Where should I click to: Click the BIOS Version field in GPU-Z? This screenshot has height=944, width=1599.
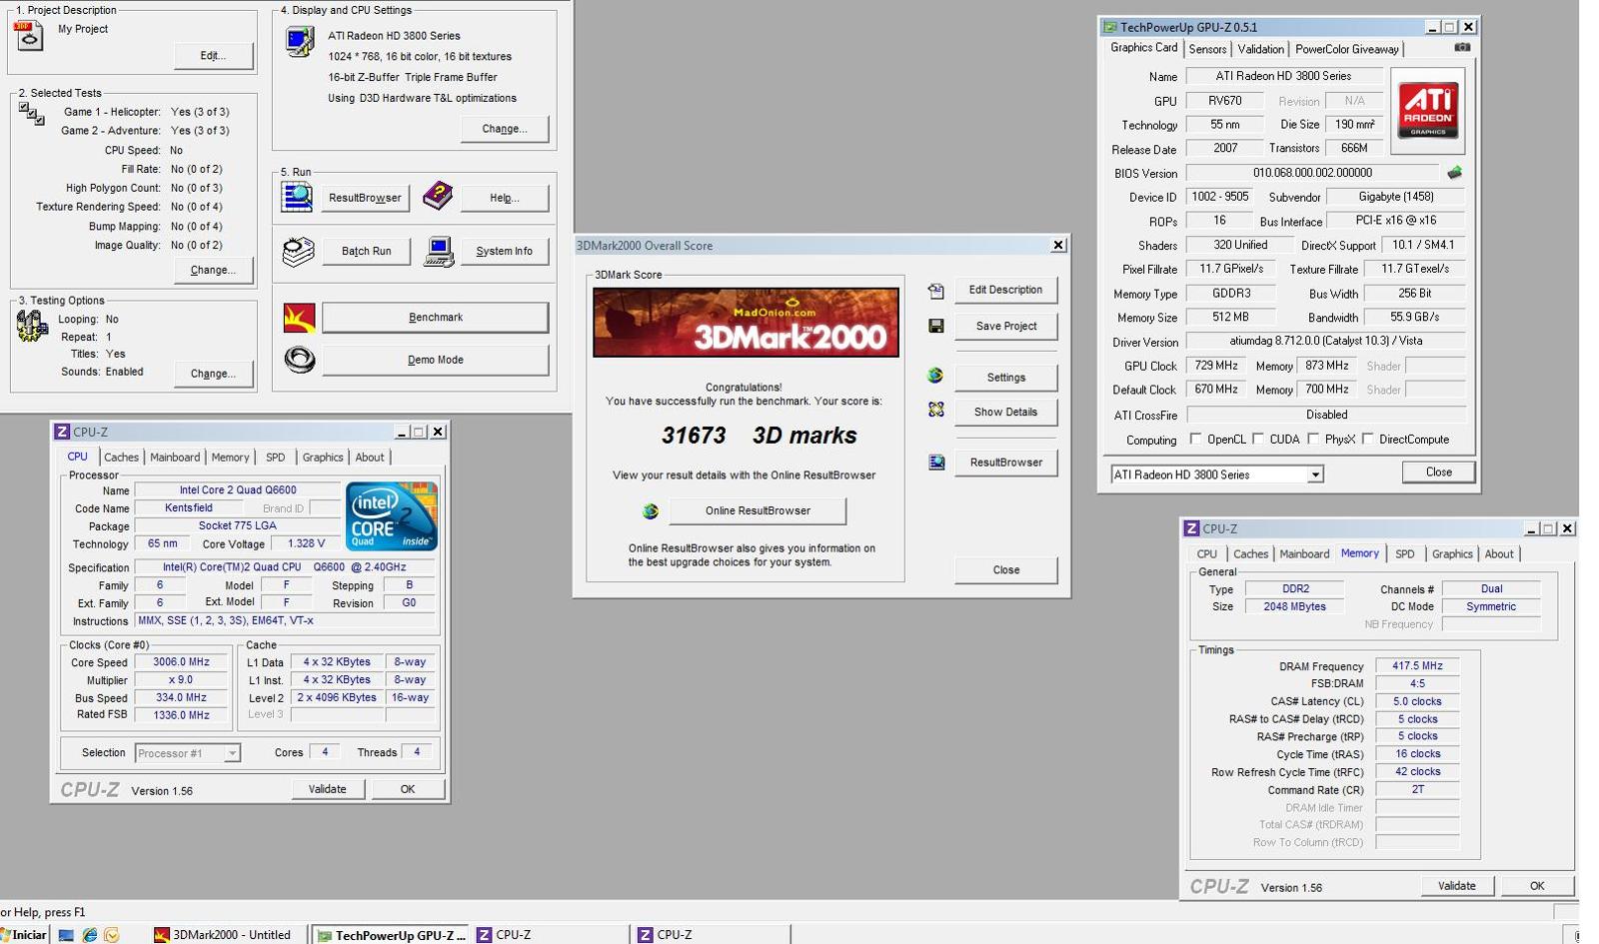(1312, 173)
